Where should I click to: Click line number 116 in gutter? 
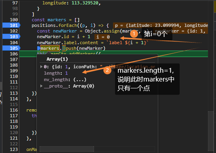14,110
